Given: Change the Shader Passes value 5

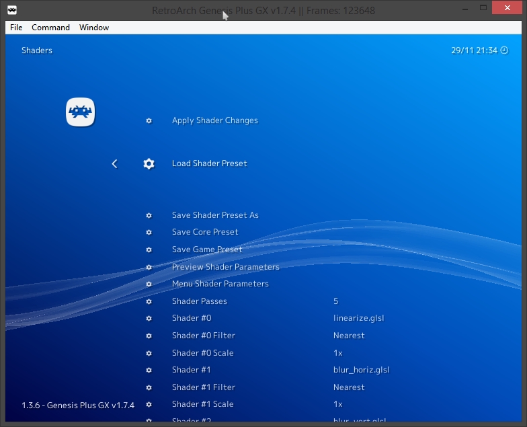Looking at the screenshot, I should coord(336,301).
